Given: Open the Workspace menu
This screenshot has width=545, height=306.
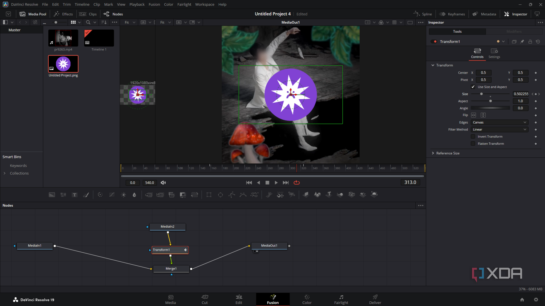Looking at the screenshot, I should tap(205, 4).
